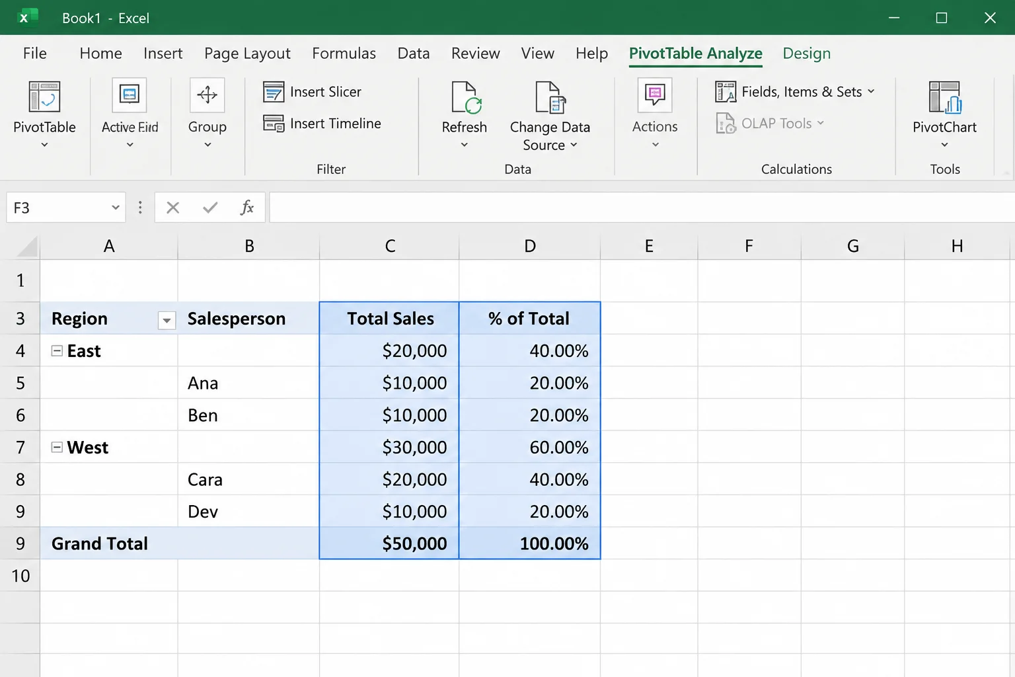
Task: Expand the Group dropdown chevron
Action: [207, 145]
